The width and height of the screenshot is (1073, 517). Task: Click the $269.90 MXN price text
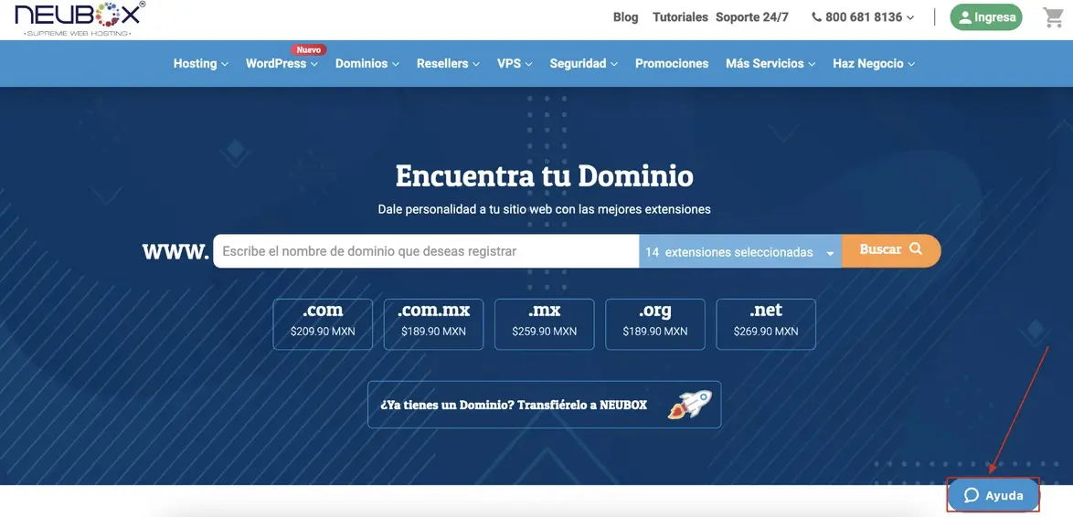point(766,332)
